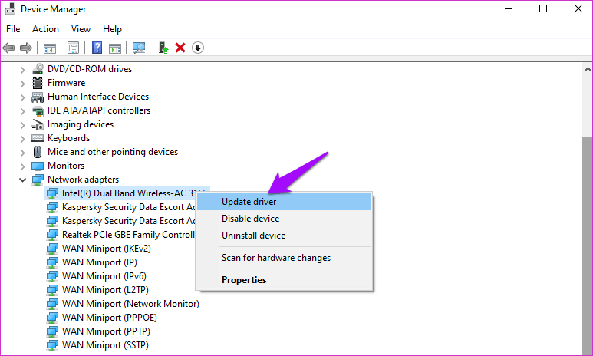Choose Update driver from context menu
This screenshot has width=593, height=356.
click(x=284, y=202)
